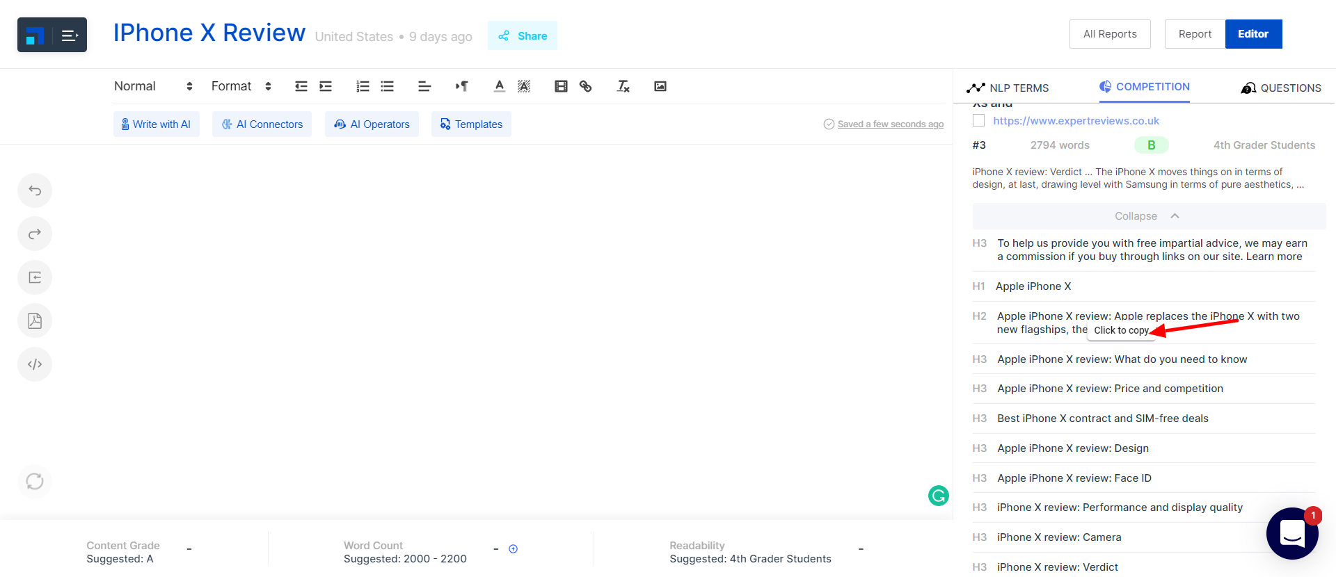Viewport: 1336px width, 577px height.
Task: Open the chat support bubble
Action: pyautogui.click(x=1292, y=533)
